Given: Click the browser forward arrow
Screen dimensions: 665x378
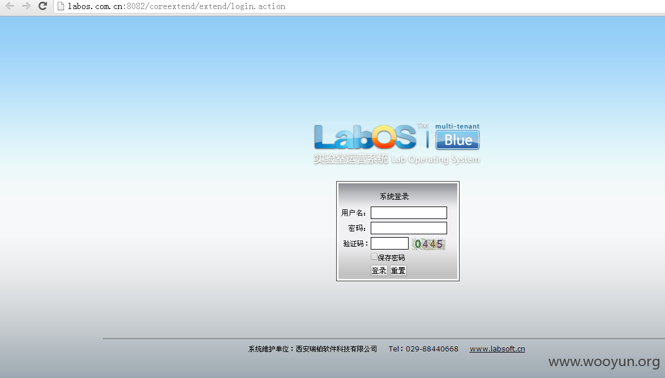Looking at the screenshot, I should [x=26, y=6].
